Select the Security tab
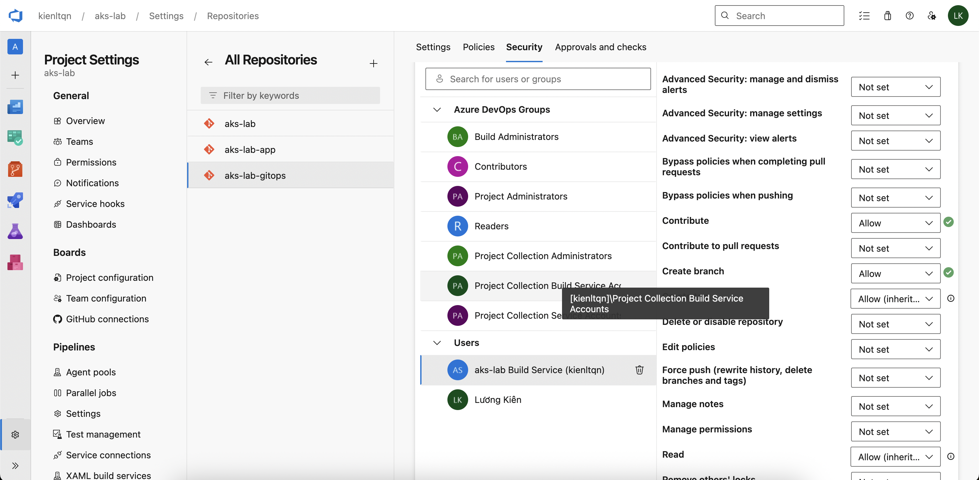The width and height of the screenshot is (979, 480). pyautogui.click(x=524, y=47)
